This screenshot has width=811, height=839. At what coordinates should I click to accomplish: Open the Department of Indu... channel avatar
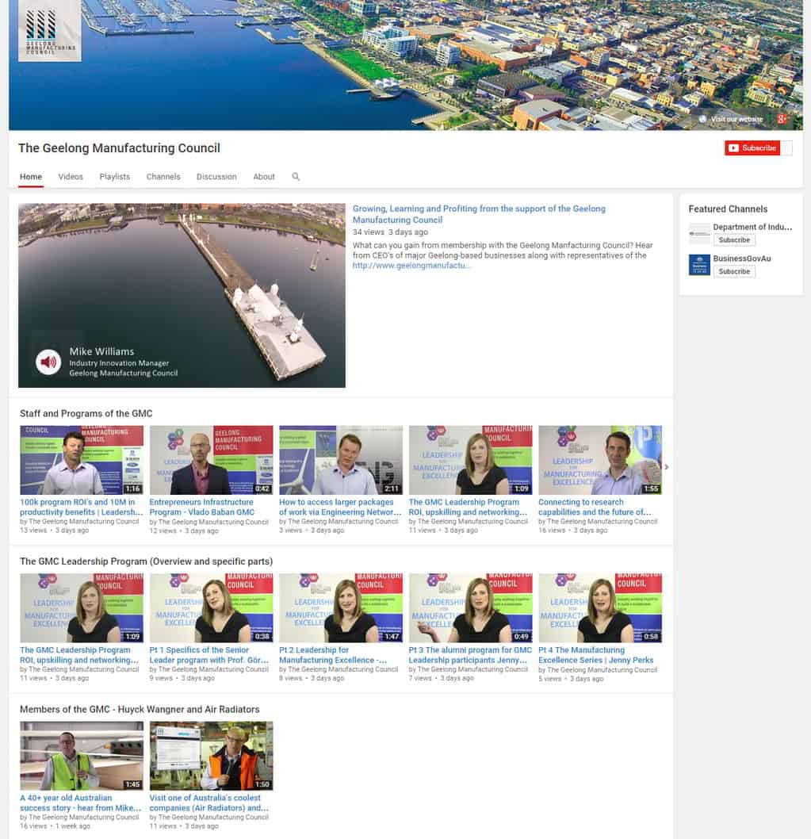(699, 234)
